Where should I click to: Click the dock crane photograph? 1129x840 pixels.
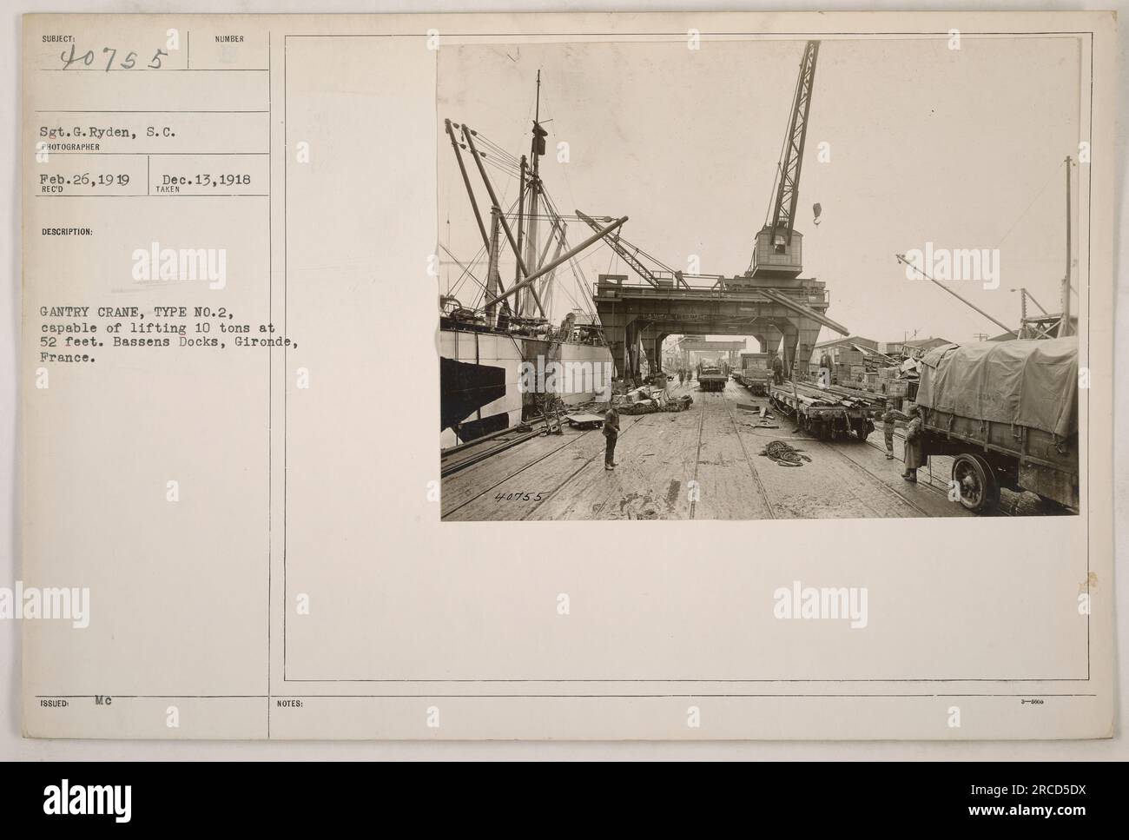758,280
